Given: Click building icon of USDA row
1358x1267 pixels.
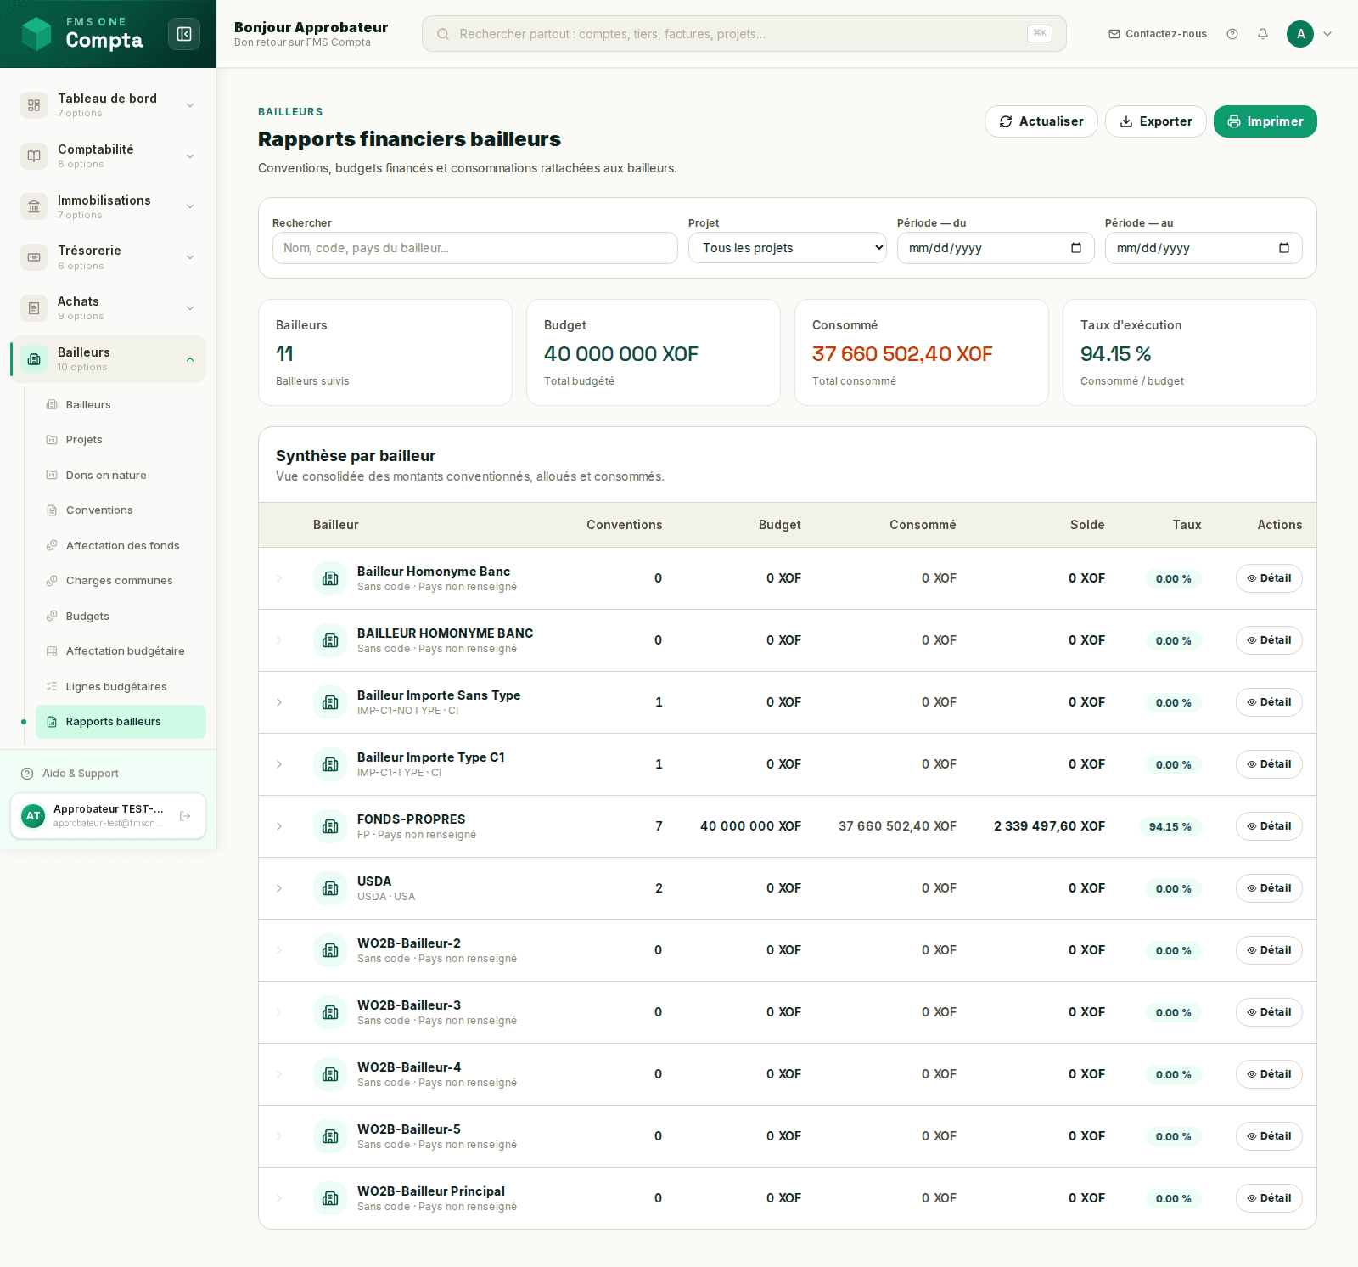Looking at the screenshot, I should (x=330, y=888).
